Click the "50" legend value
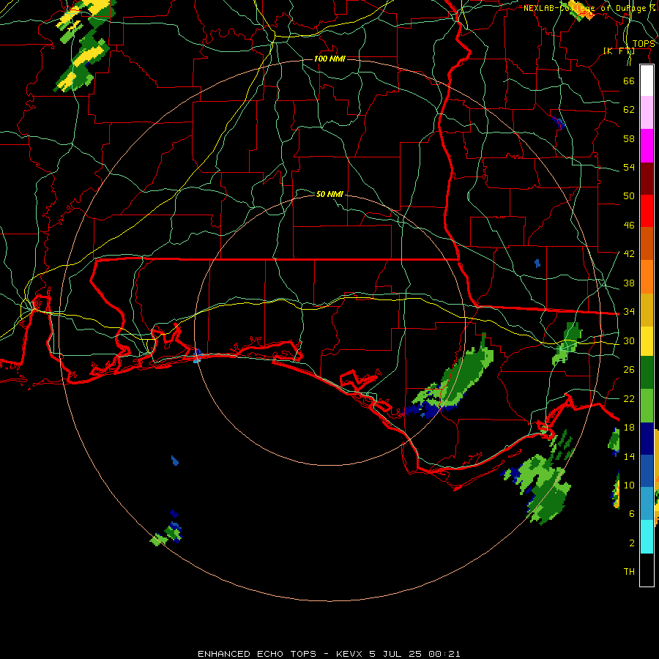 coord(629,196)
